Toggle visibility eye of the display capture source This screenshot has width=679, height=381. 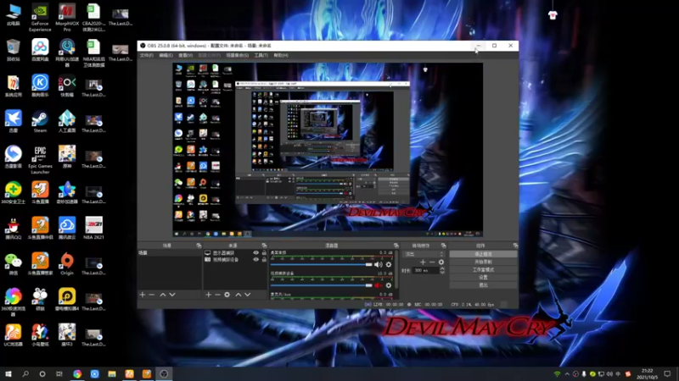point(255,252)
